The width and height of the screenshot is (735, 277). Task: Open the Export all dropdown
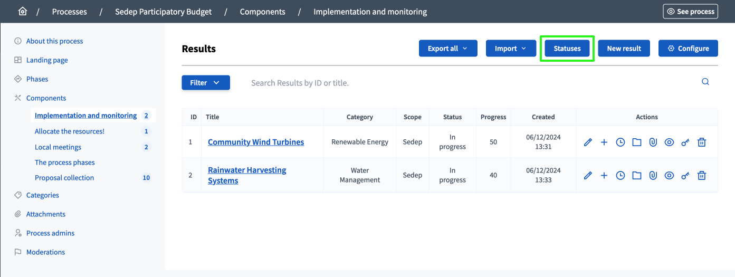[448, 49]
